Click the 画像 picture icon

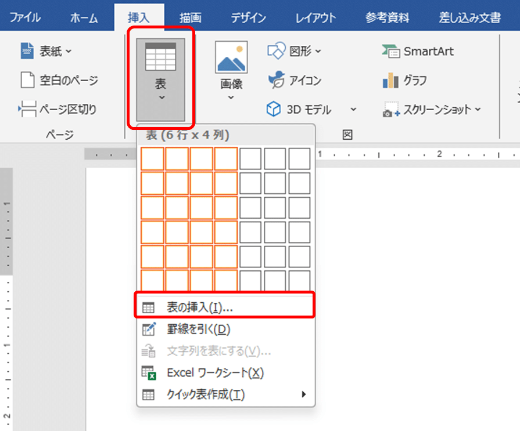coord(231,57)
